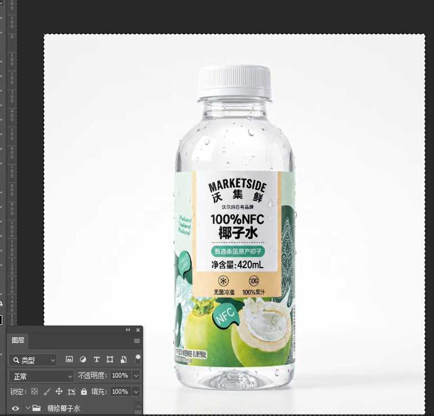Viewport: 434px width, 416px height.
Task: Filter layers by type (T) layers
Action: point(96,359)
